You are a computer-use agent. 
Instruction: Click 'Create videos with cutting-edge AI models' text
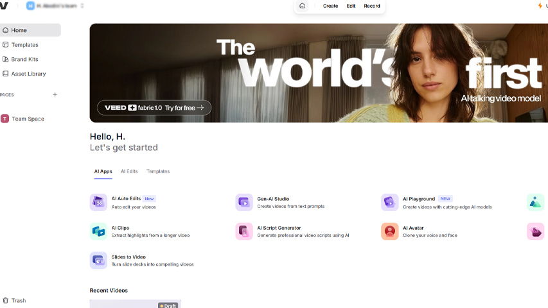447,207
